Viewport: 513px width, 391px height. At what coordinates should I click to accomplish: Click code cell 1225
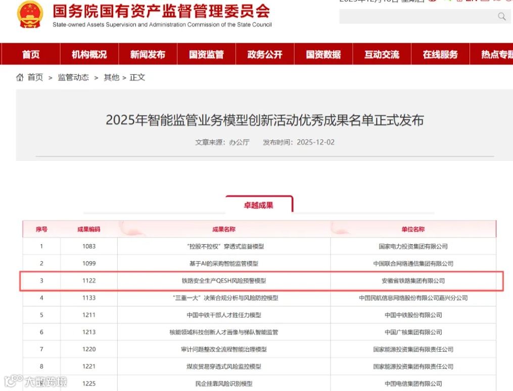(89, 383)
